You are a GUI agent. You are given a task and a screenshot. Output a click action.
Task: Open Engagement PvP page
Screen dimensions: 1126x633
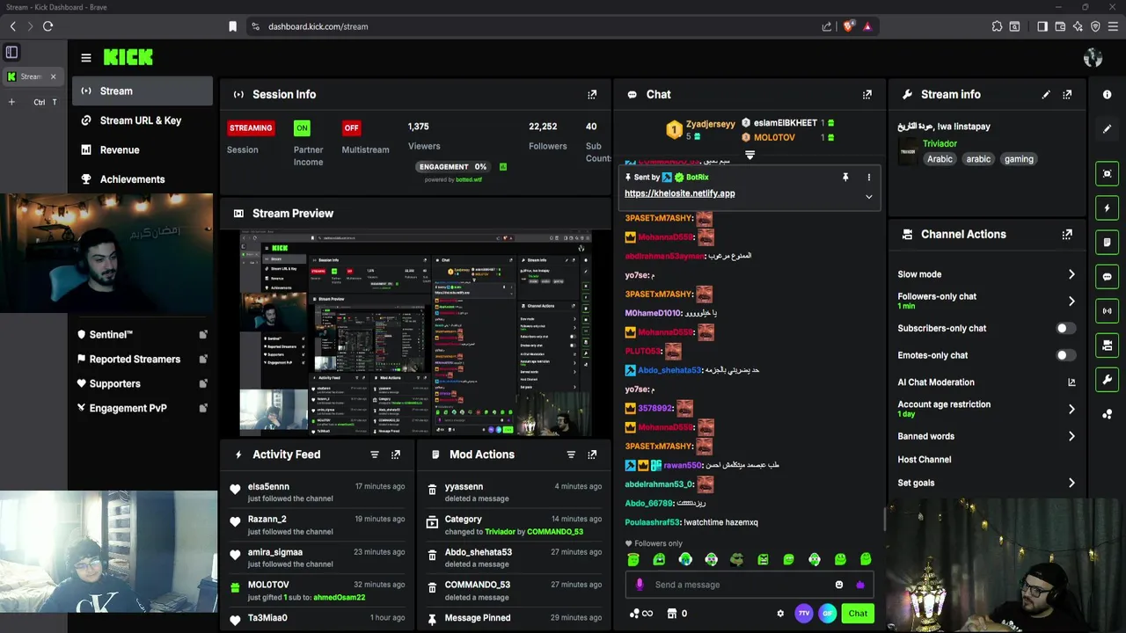click(143, 408)
